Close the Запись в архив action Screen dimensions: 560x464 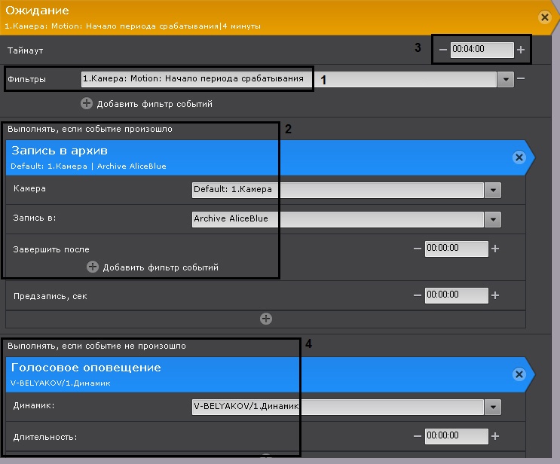519,157
